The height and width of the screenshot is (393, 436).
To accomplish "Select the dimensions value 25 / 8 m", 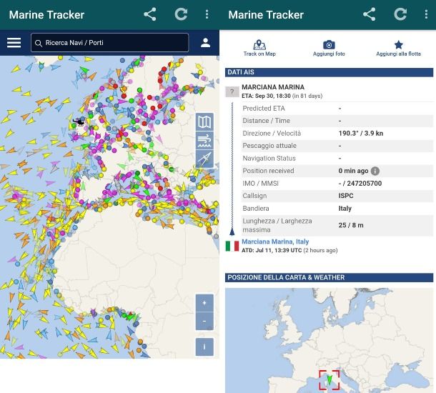I will [351, 225].
